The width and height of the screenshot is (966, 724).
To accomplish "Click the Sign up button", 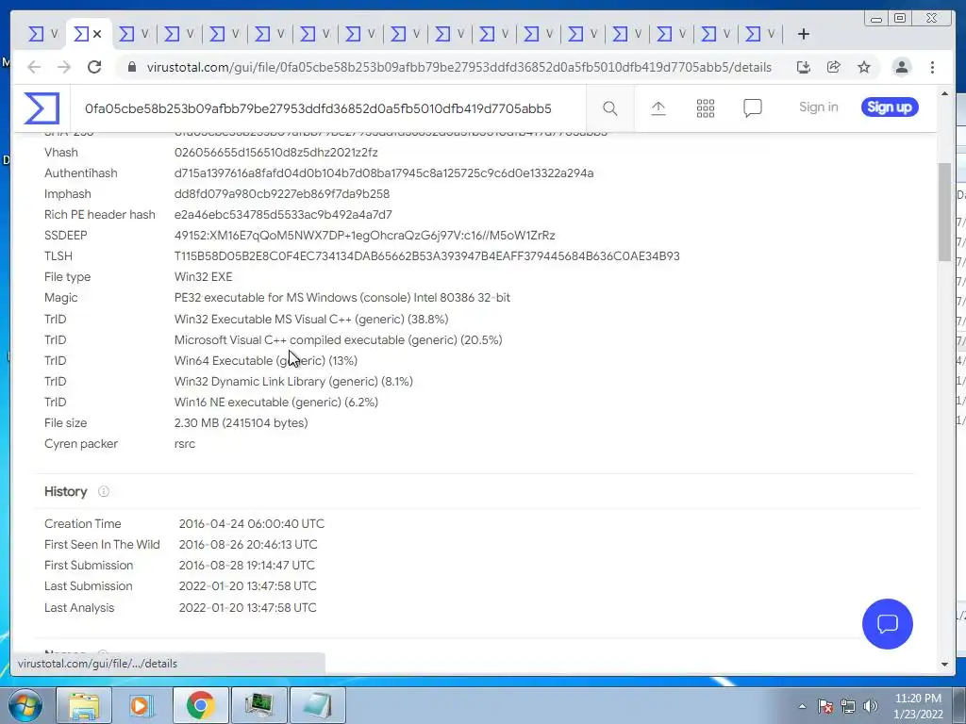I will click(890, 107).
